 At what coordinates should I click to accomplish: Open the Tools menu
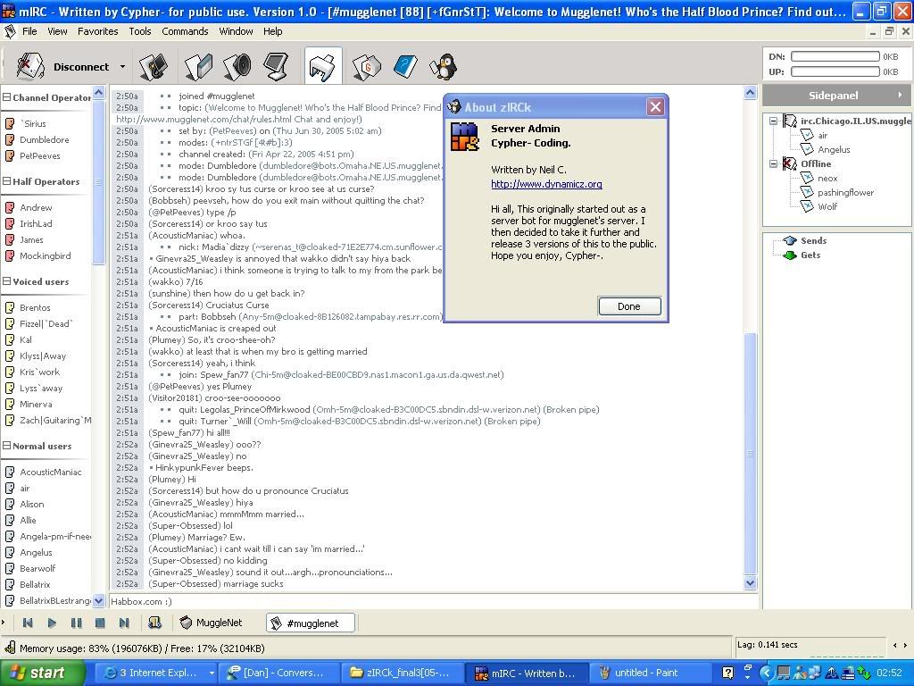pyautogui.click(x=140, y=31)
